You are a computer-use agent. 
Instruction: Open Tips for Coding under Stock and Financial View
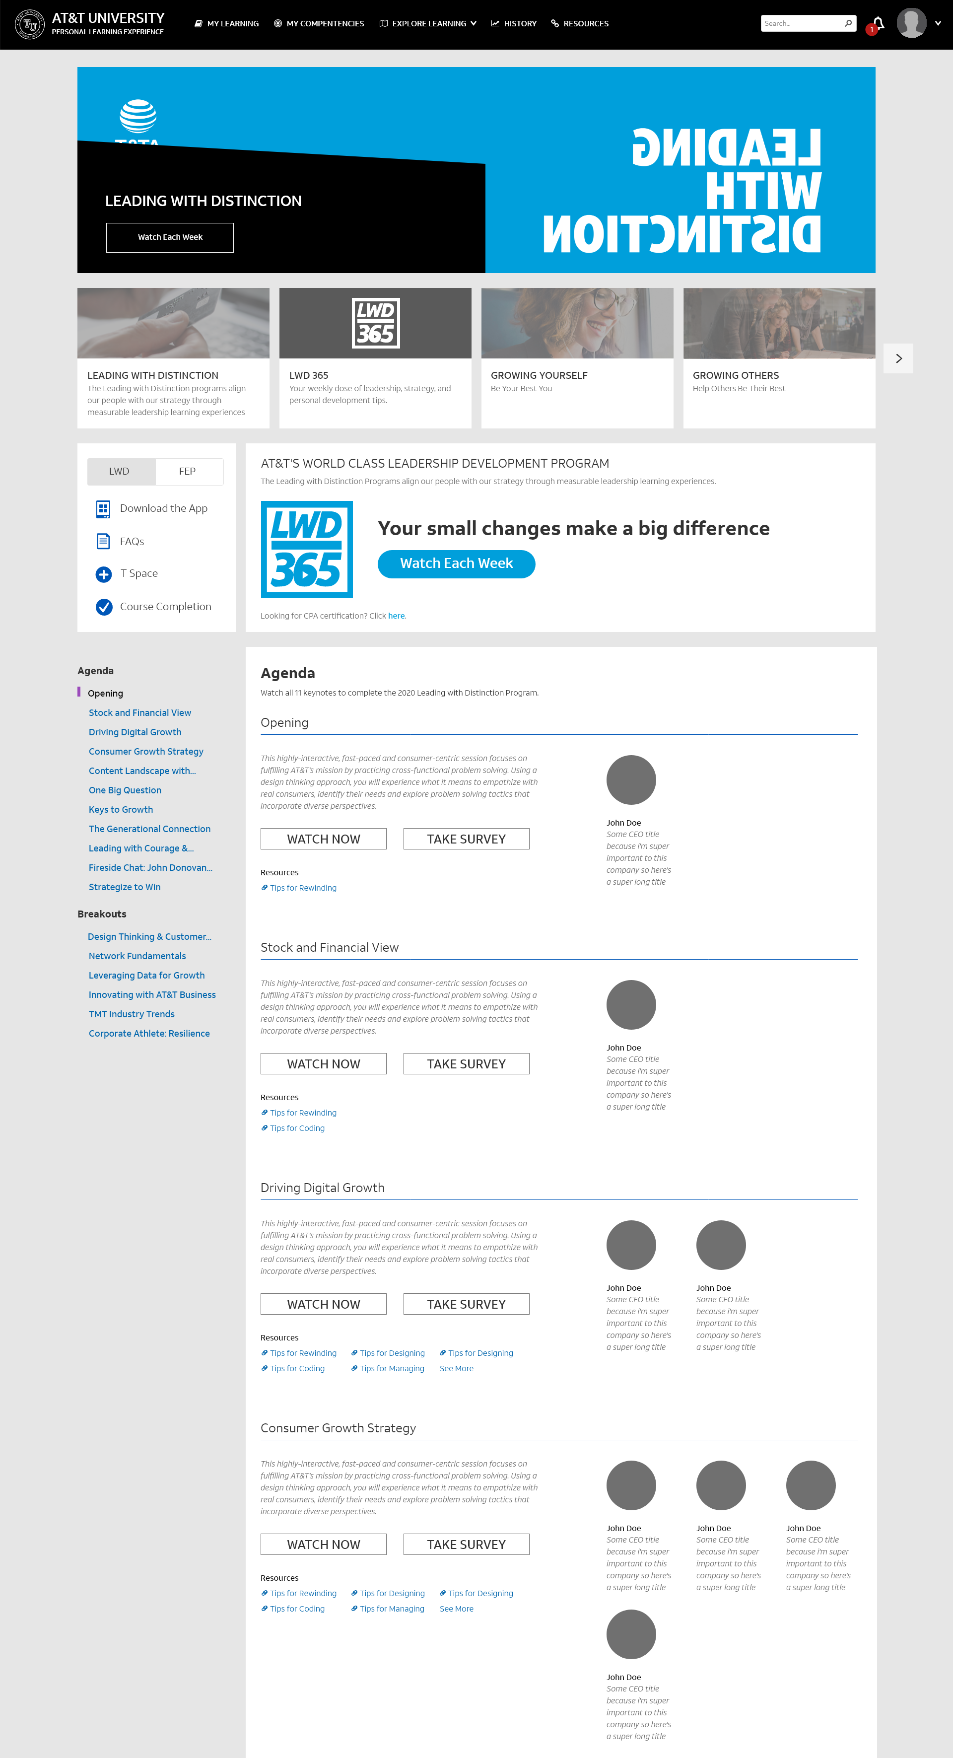click(293, 1128)
